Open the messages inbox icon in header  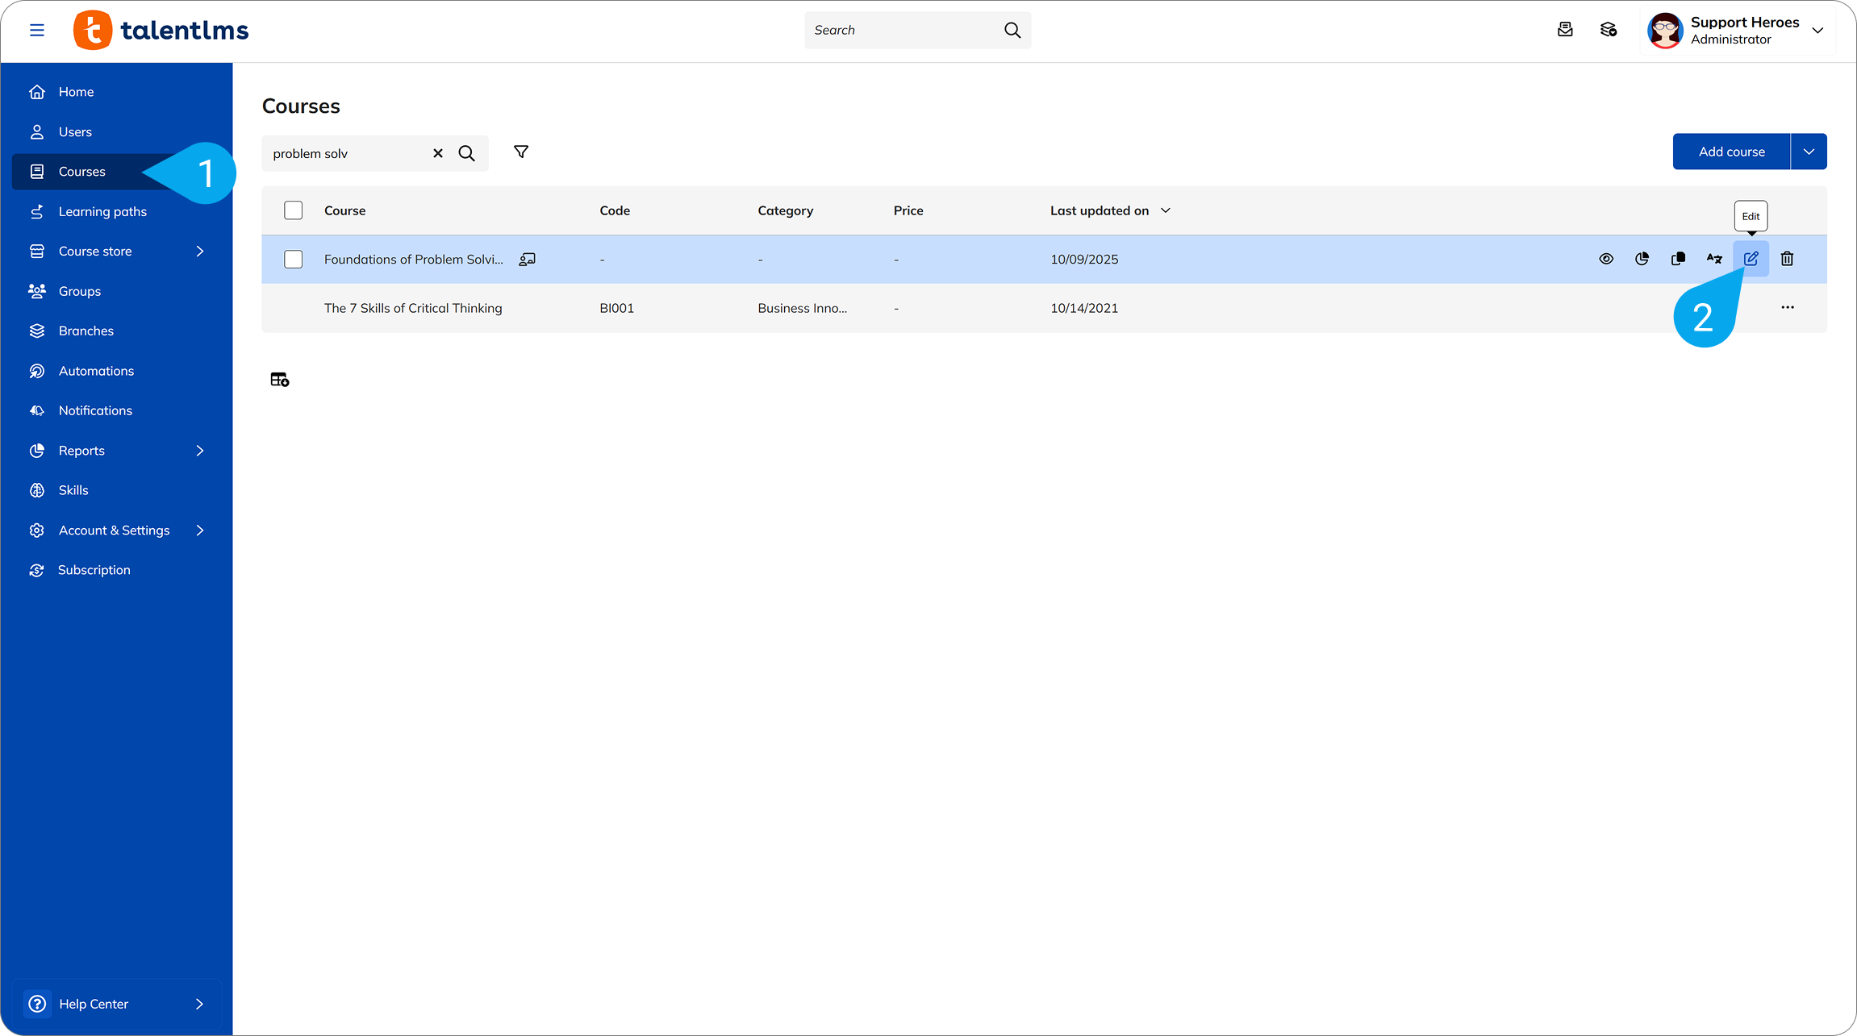[x=1565, y=30]
